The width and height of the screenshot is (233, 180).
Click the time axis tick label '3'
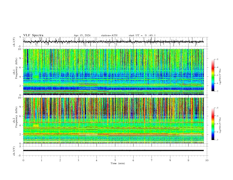coord(79,160)
